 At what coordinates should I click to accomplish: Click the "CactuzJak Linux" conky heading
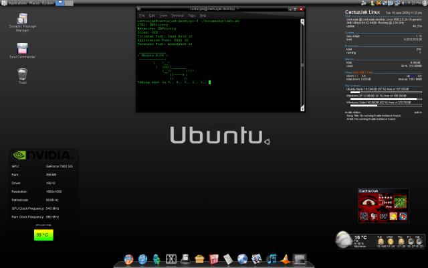click(x=362, y=12)
